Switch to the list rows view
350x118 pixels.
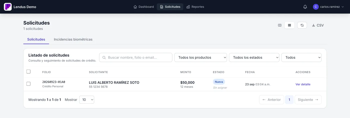[289, 25]
